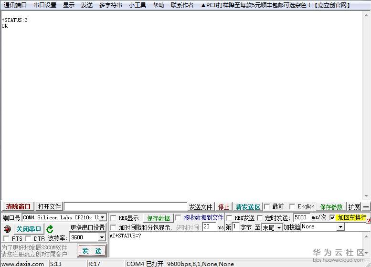Open the 加校验 None checksum dropdown

(x=340, y=227)
